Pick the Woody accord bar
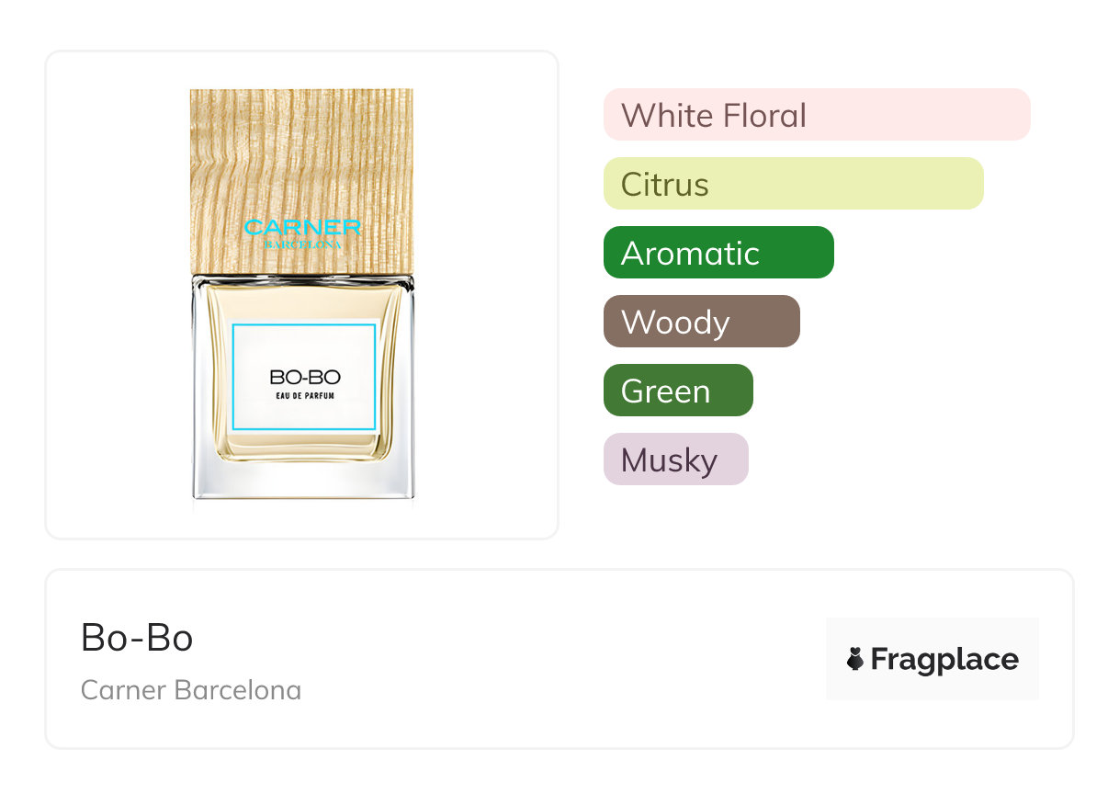The height and width of the screenshot is (794, 1119). point(701,322)
